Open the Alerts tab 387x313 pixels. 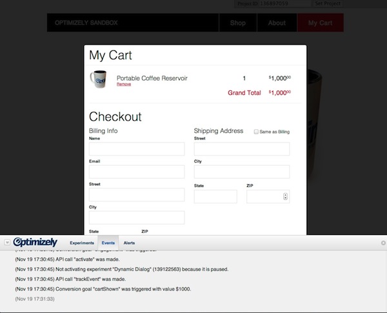tap(129, 243)
